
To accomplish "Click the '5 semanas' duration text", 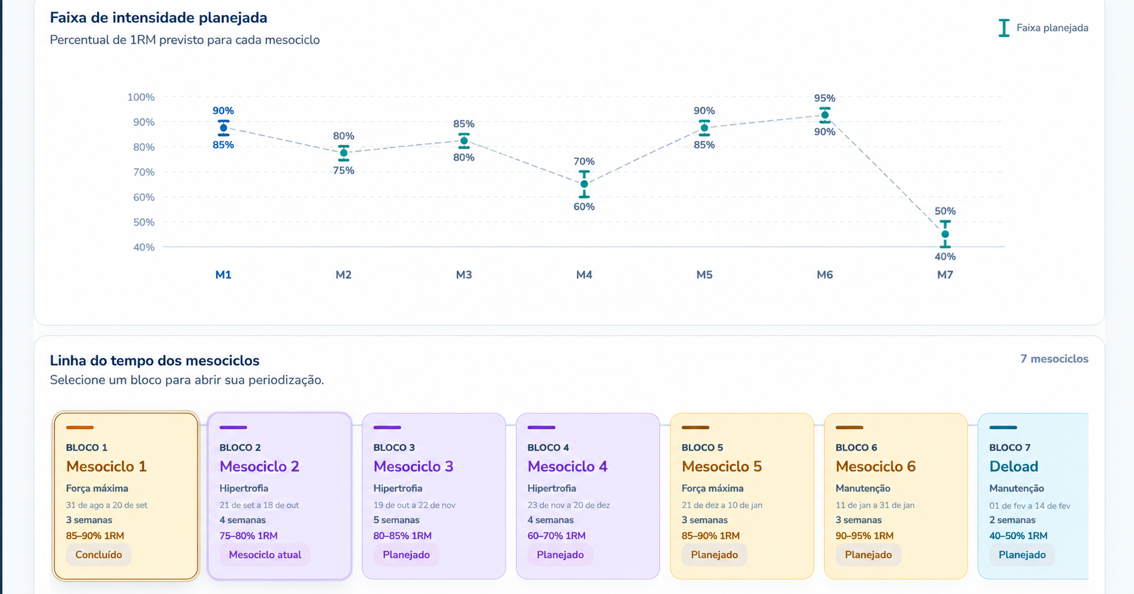I will [397, 520].
